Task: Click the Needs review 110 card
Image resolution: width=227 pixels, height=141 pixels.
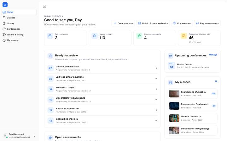Action: (x=110, y=38)
